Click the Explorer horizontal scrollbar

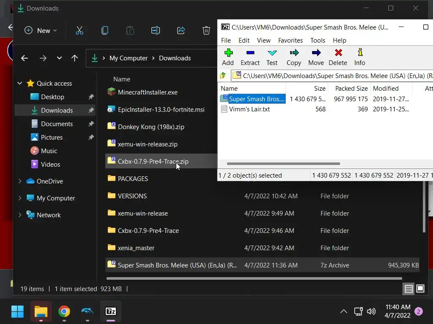[x=254, y=278]
